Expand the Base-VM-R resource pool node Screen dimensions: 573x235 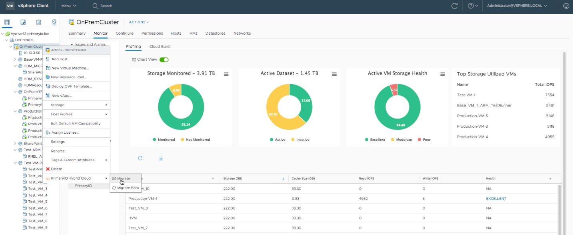(15, 59)
